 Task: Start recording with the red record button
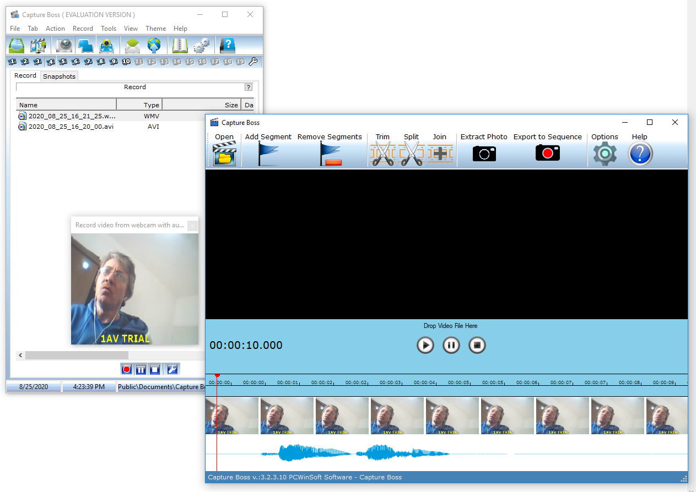pos(127,369)
